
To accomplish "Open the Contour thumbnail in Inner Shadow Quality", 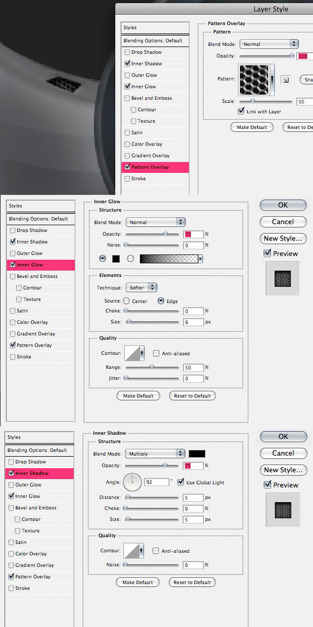I will [x=131, y=551].
